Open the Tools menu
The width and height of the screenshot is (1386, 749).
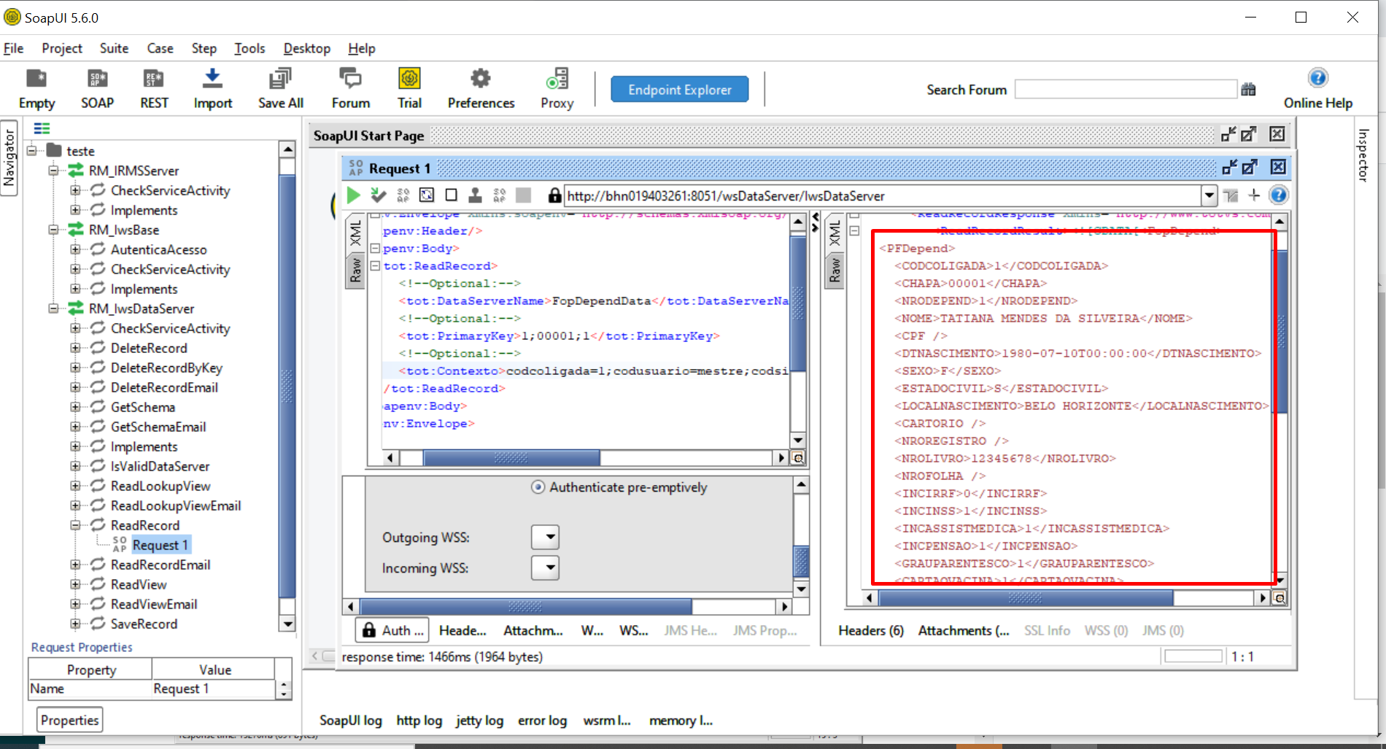point(249,48)
